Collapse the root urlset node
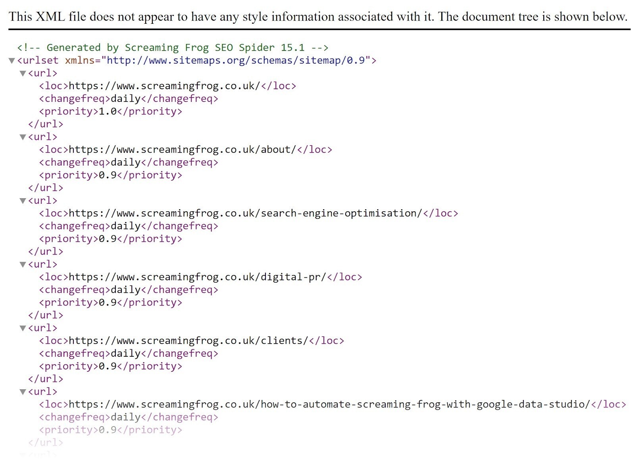The image size is (635, 461). point(12,61)
